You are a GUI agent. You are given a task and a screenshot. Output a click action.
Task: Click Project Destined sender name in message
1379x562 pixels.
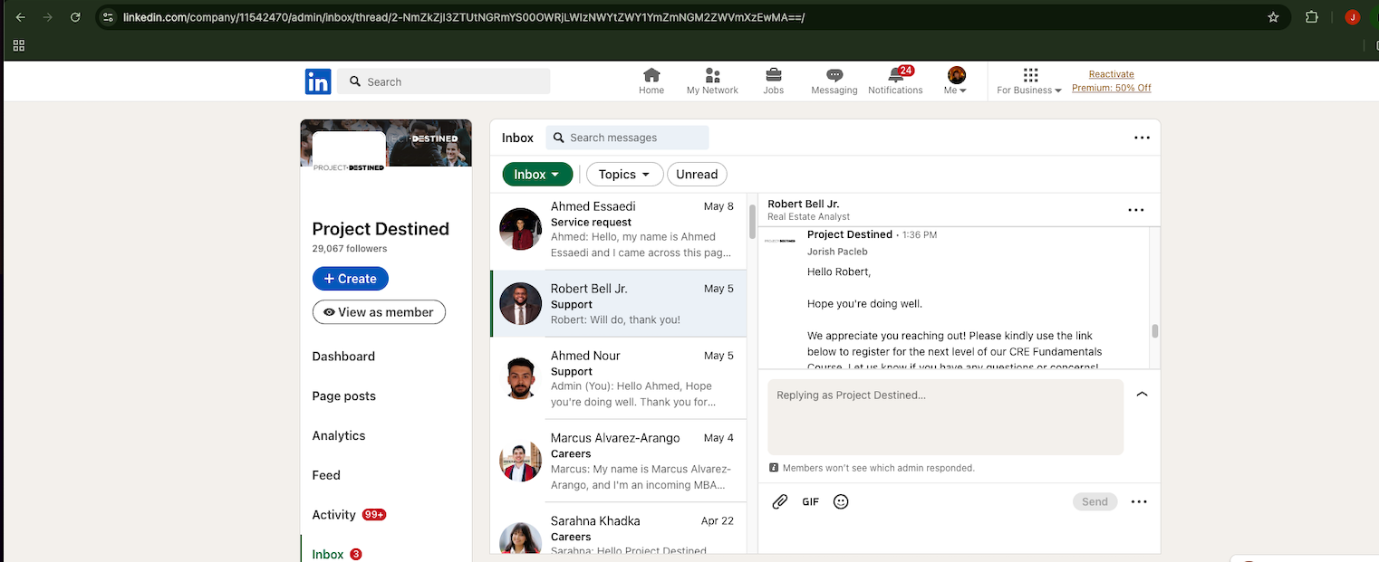850,234
